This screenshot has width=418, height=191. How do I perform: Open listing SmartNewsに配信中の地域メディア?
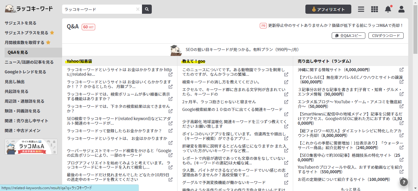(350, 118)
